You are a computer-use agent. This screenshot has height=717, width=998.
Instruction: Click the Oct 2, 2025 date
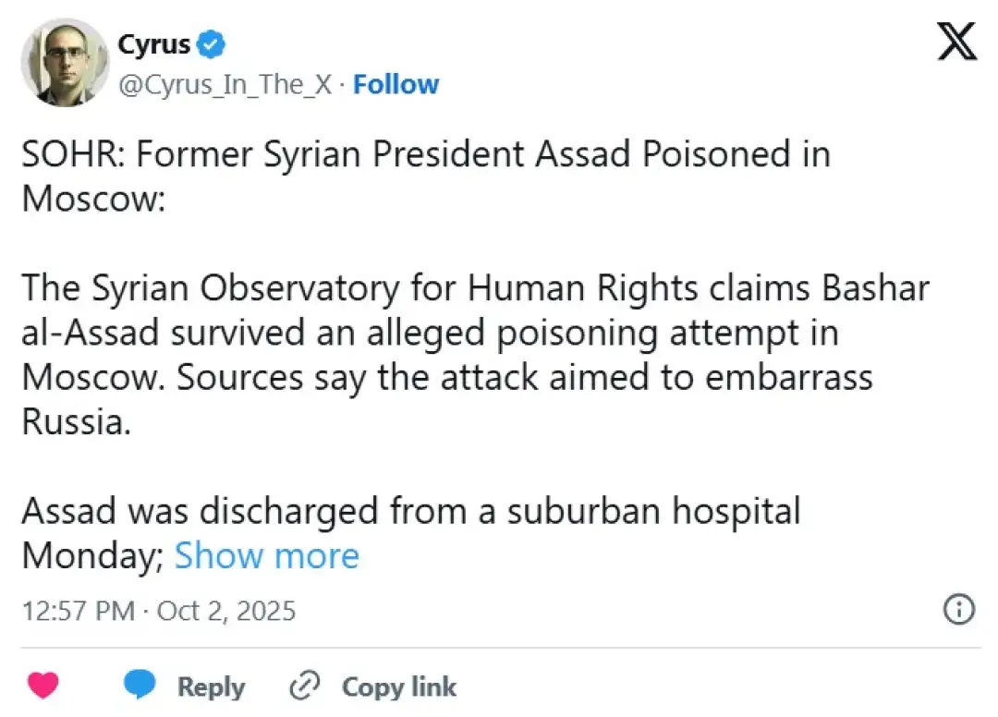226,611
